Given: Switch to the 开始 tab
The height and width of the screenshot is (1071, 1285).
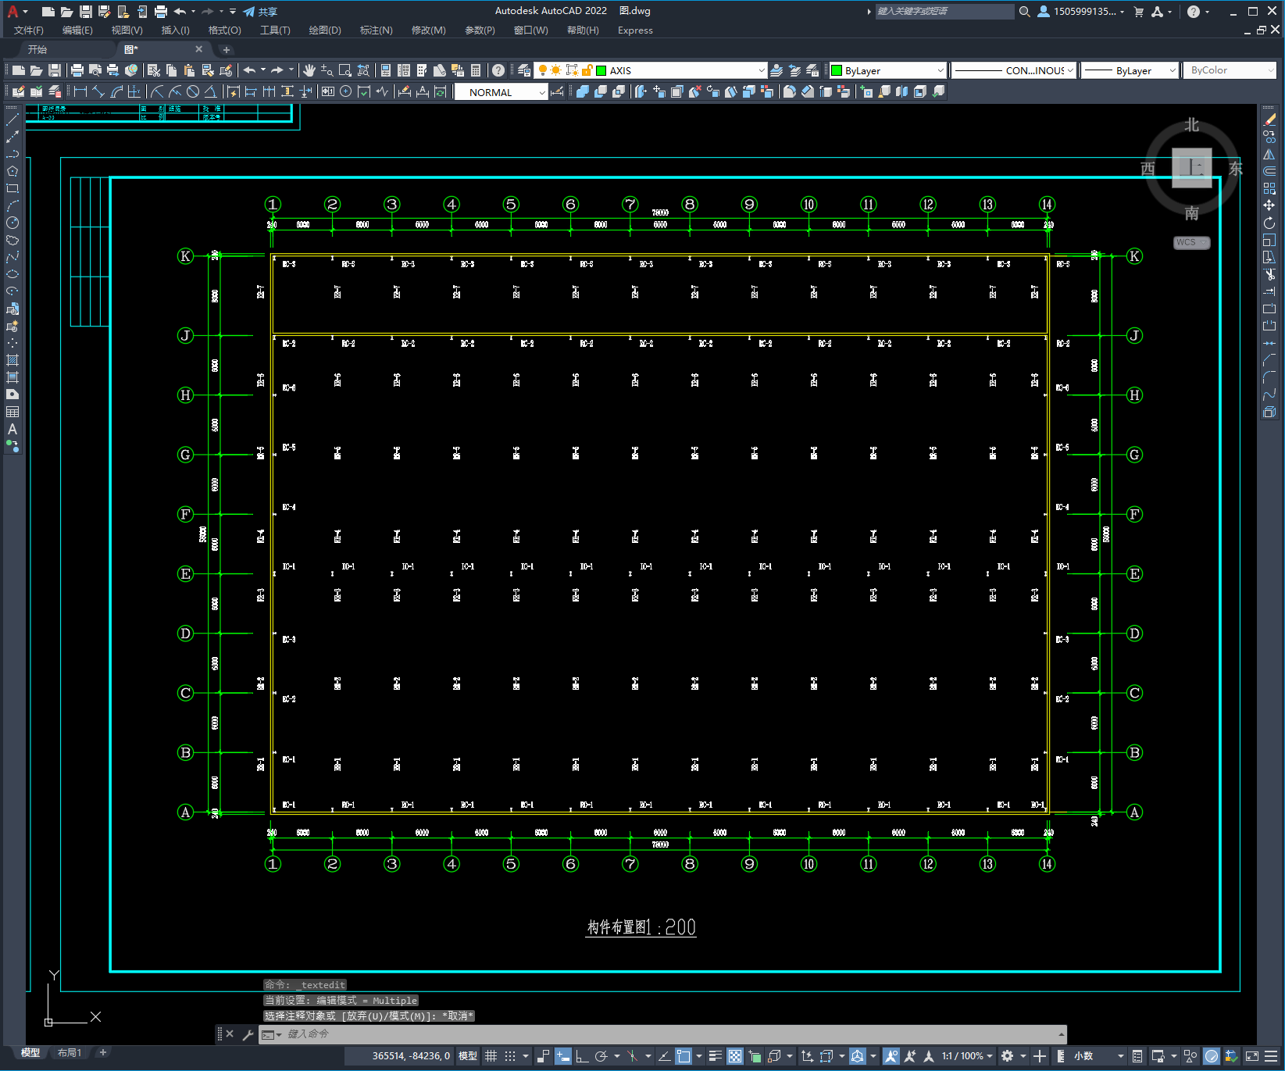Looking at the screenshot, I should [37, 49].
